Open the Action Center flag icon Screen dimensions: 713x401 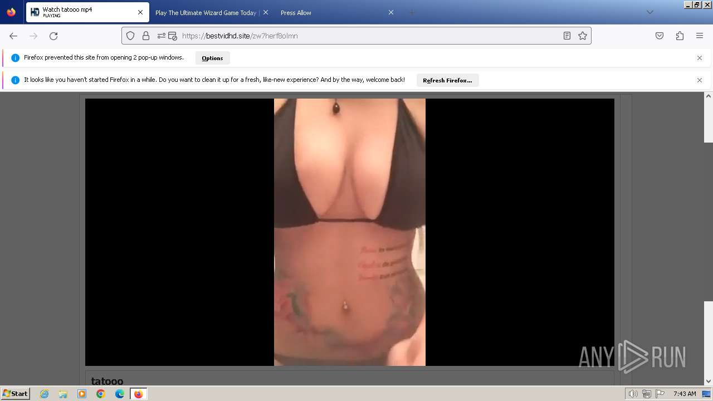click(660, 394)
